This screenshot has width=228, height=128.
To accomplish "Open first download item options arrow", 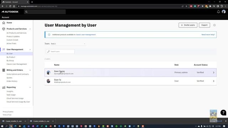I will pos(25,121).
